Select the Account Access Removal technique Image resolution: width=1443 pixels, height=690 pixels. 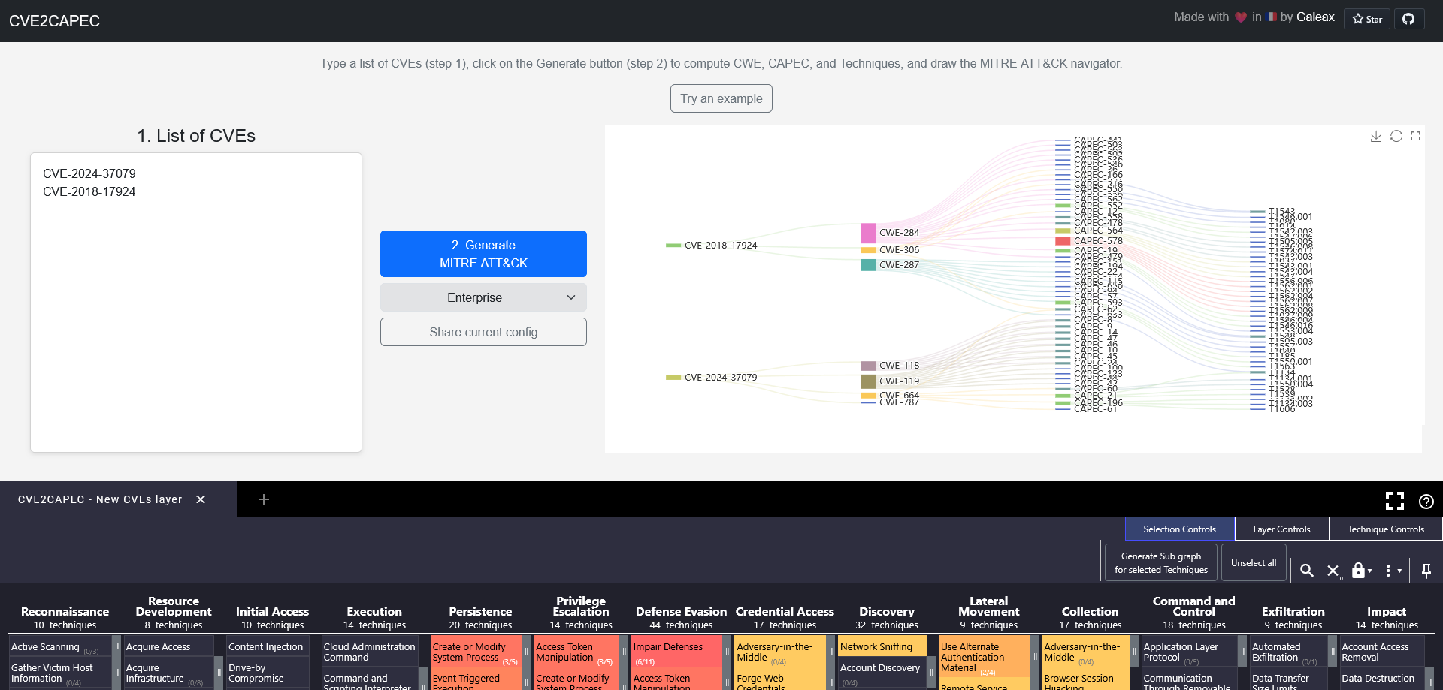(1381, 652)
